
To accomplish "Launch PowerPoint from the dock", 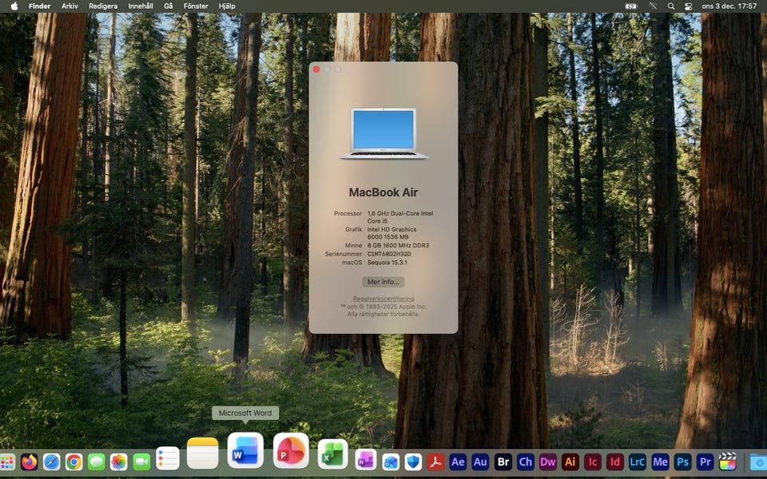I will click(x=291, y=452).
